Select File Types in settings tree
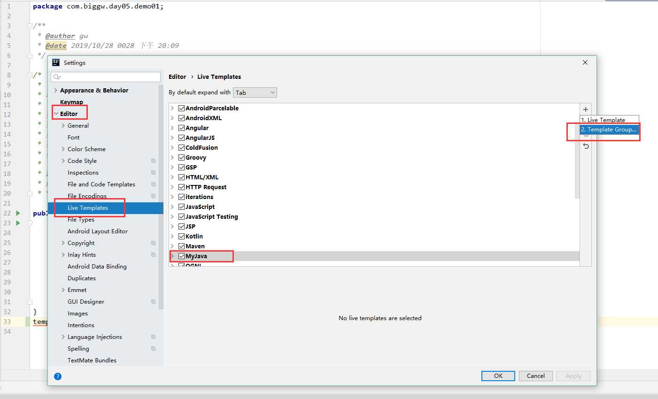Viewport: 658px width, 399px height. pos(81,220)
